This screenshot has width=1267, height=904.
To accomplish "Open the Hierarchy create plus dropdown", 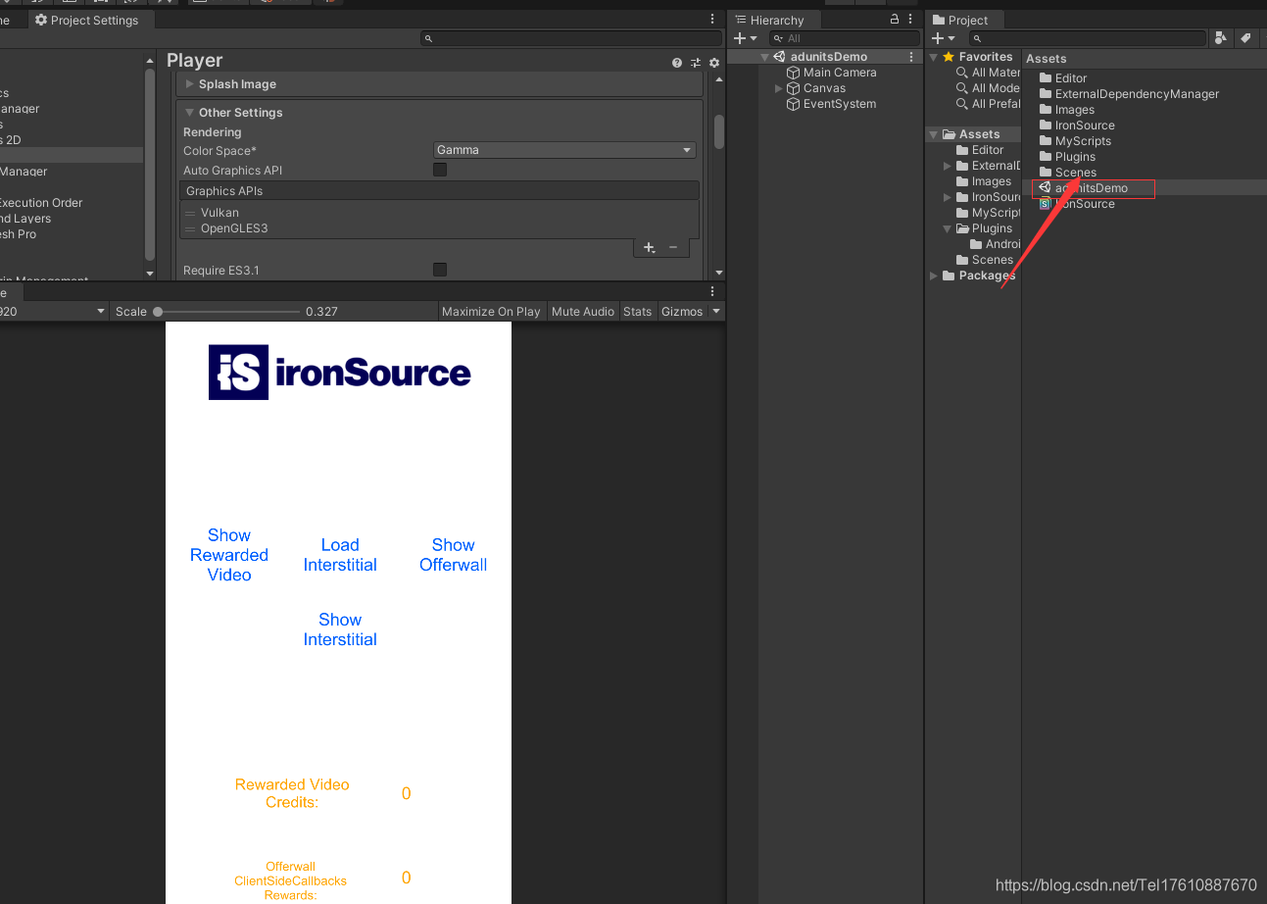I will pyautogui.click(x=745, y=38).
